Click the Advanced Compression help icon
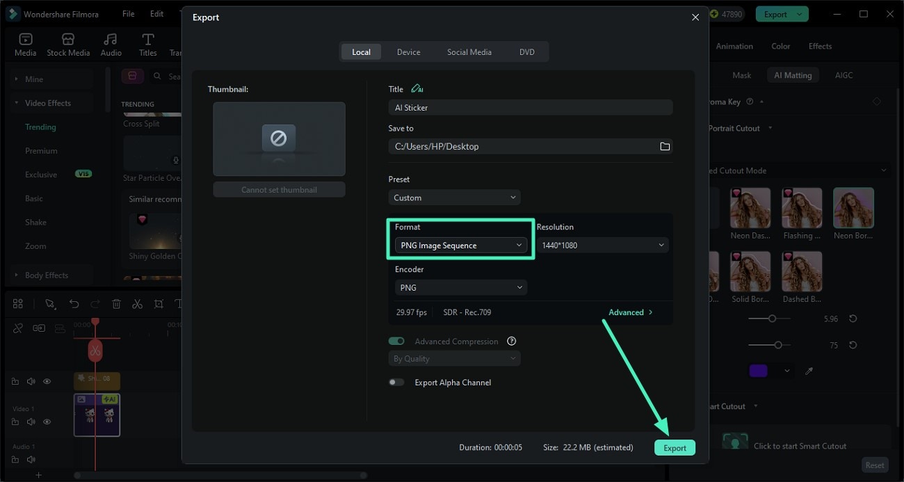The height and width of the screenshot is (482, 904). (512, 342)
